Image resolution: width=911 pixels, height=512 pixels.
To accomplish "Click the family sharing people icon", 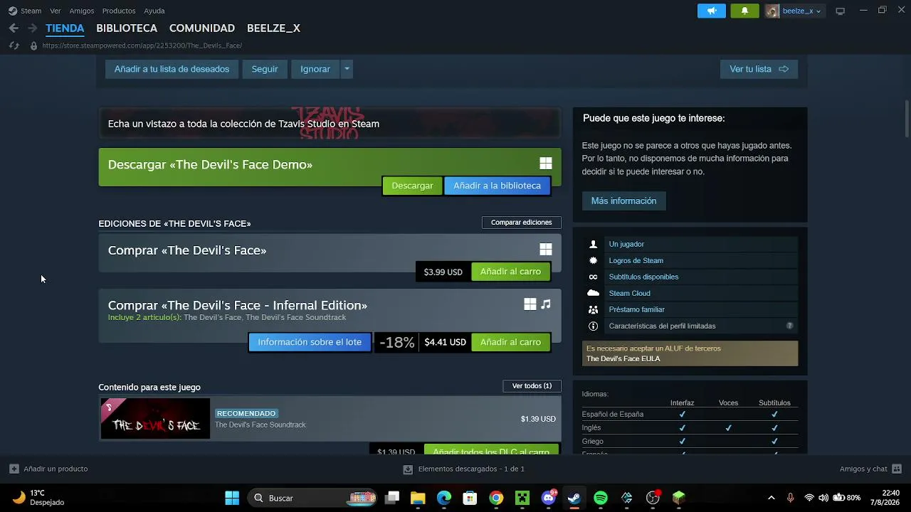I will [x=593, y=309].
